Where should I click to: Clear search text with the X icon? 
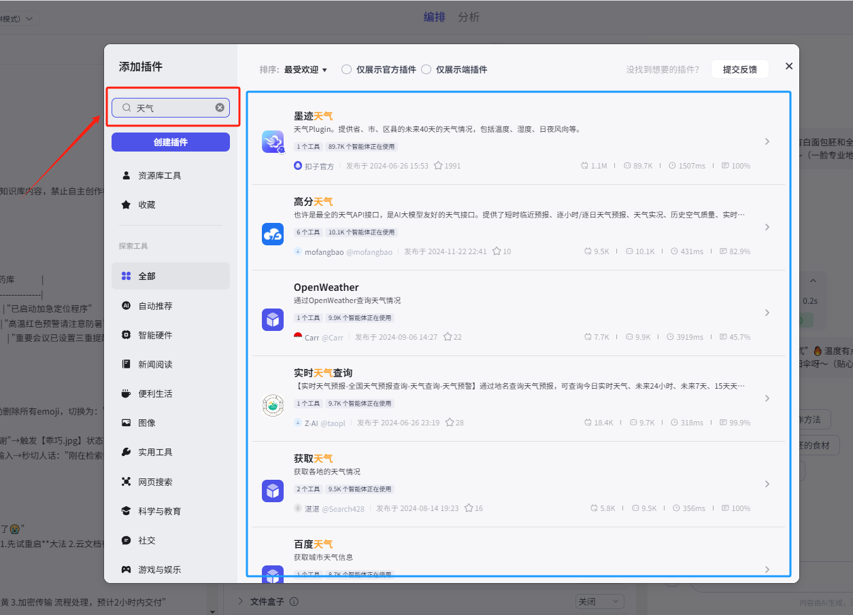(x=220, y=107)
